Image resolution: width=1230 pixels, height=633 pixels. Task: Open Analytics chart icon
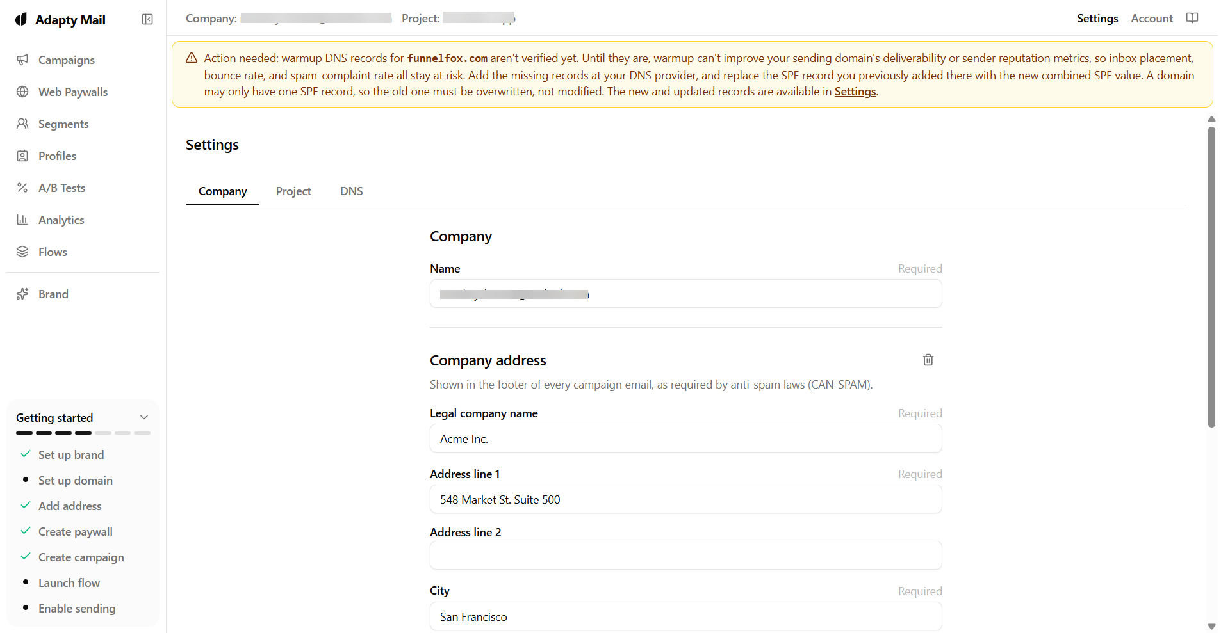[22, 220]
